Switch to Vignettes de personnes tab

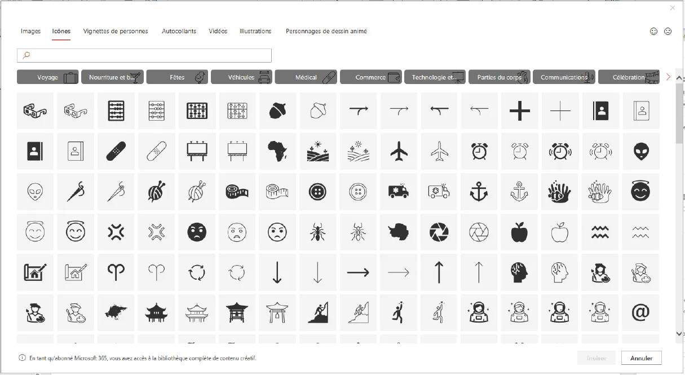[116, 31]
